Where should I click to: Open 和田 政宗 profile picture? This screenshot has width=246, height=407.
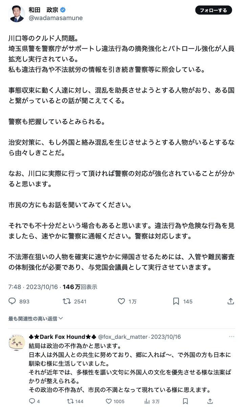[17, 14]
